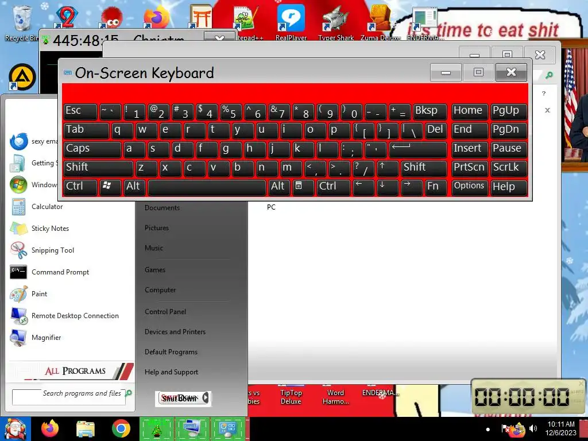Click the 00:00:00 timer gadget
Screen dimensions: 588x441
click(528, 397)
